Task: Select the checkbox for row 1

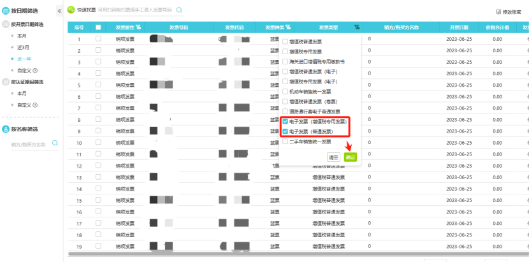Action: 98,38
